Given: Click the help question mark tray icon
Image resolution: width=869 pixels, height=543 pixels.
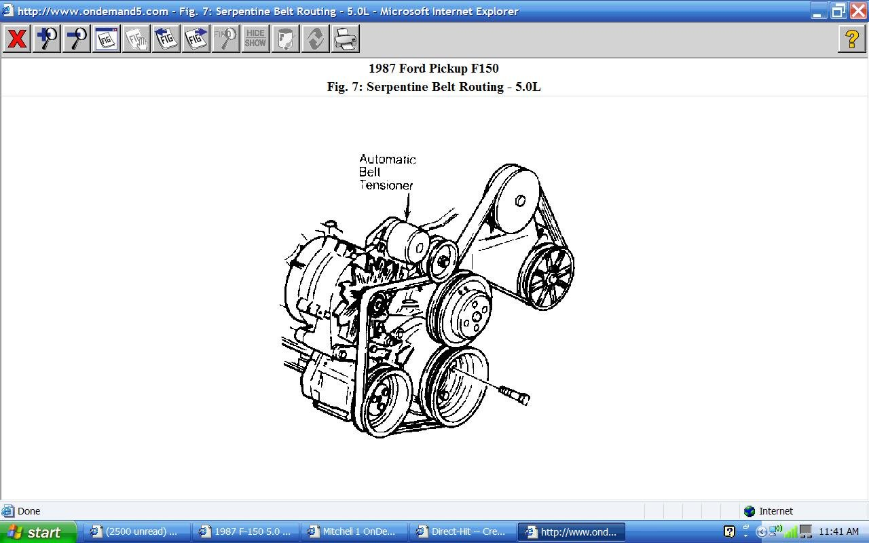Looking at the screenshot, I should point(729,531).
